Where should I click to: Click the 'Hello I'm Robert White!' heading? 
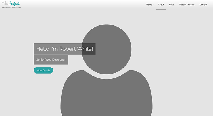click(x=64, y=49)
